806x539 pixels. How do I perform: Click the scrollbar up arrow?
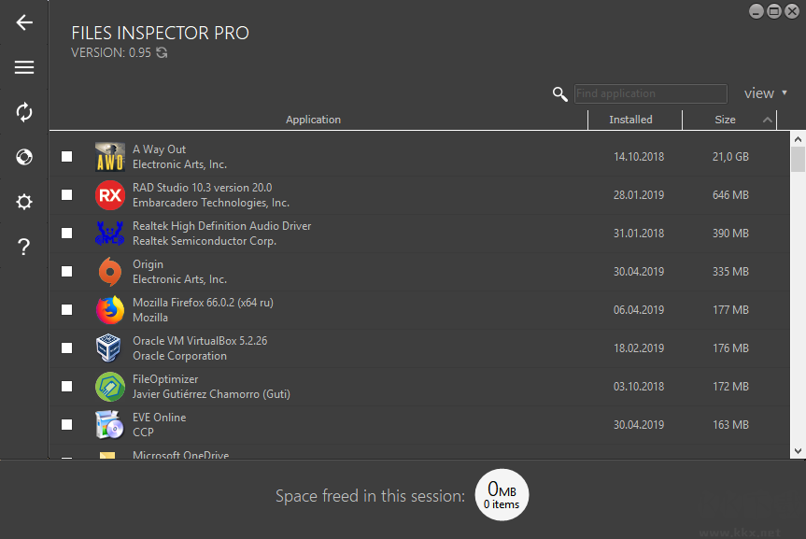797,138
